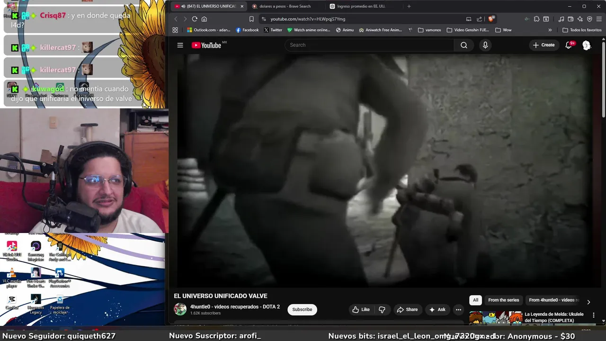Image resolution: width=606 pixels, height=341 pixels.
Task: Switch to the EL UNIVERSO UNIFICADO tab
Action: coord(208,6)
